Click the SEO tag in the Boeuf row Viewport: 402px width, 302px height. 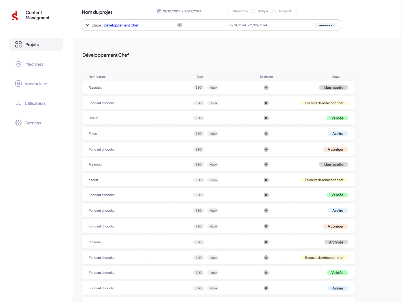pyautogui.click(x=199, y=118)
